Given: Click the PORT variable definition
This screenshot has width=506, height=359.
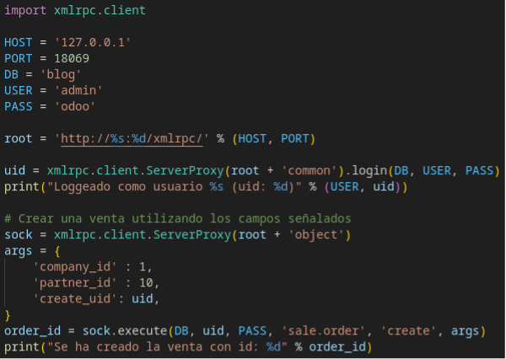Looking at the screenshot, I should pos(18,58).
